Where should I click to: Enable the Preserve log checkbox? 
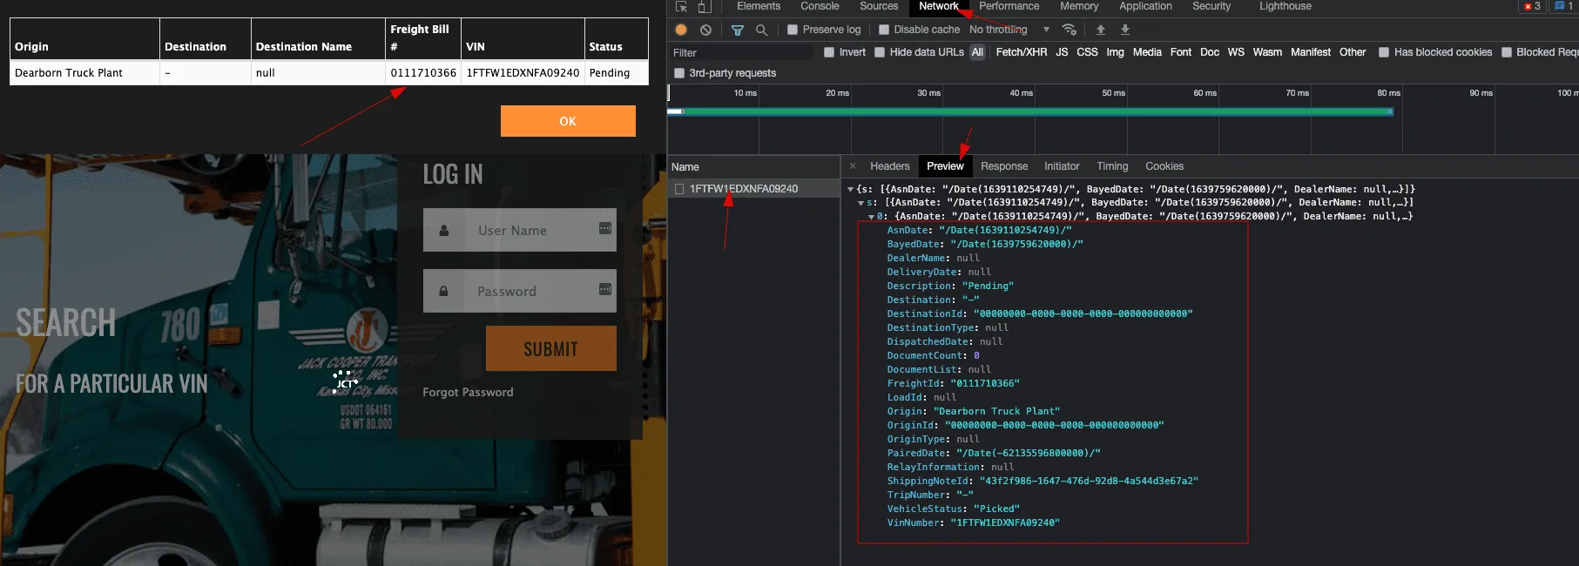point(793,30)
